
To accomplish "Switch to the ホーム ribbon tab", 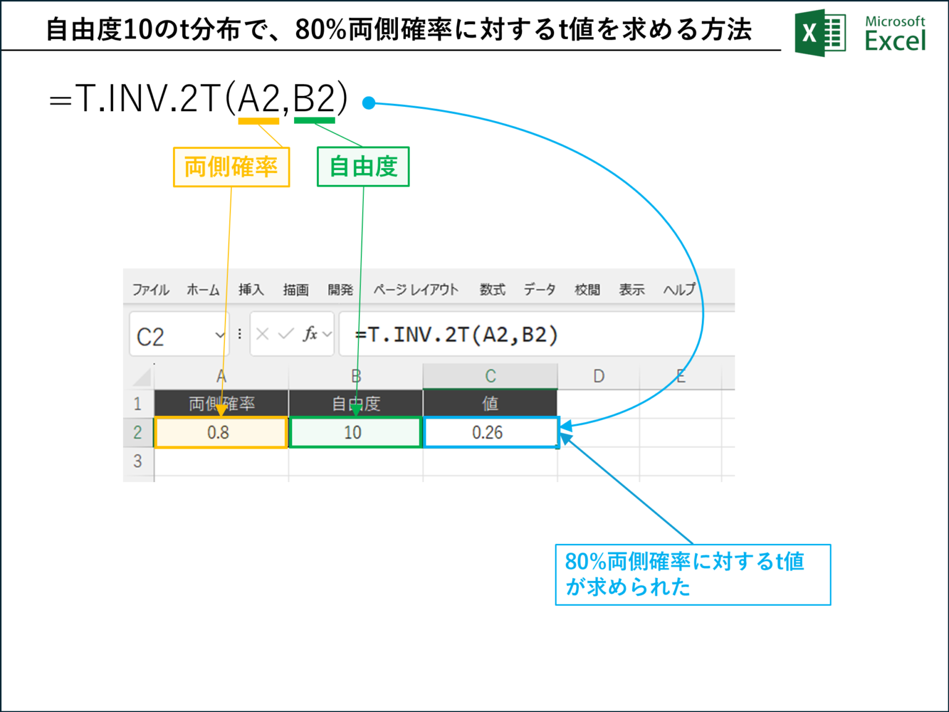I will (x=203, y=289).
